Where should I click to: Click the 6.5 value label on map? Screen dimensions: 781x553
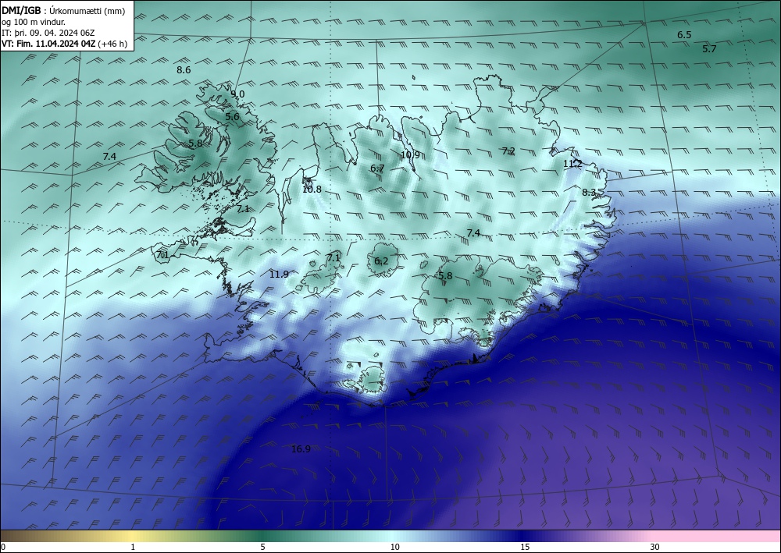click(684, 35)
